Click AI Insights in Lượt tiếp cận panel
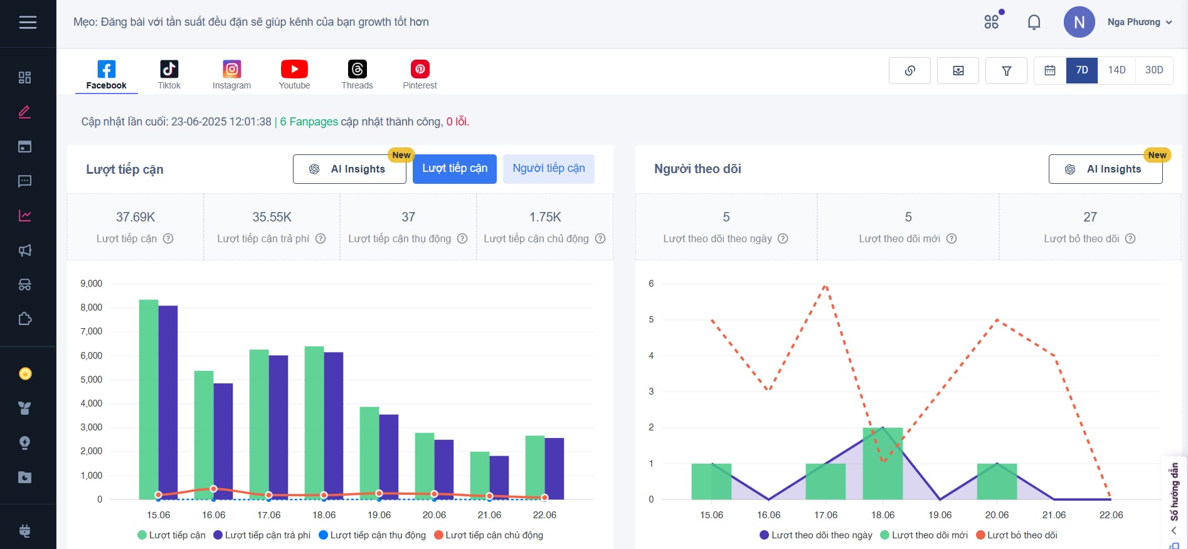The width and height of the screenshot is (1188, 549). click(x=349, y=169)
